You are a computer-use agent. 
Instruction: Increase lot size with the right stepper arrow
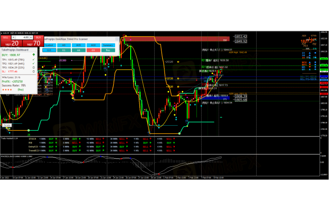pyautogui.click(x=31, y=37)
